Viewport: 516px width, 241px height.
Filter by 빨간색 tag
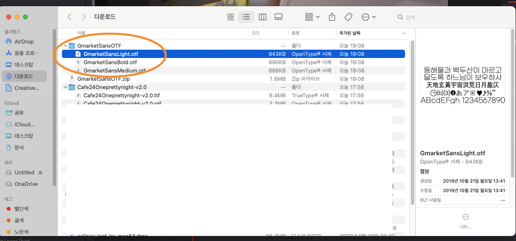pyautogui.click(x=24, y=209)
